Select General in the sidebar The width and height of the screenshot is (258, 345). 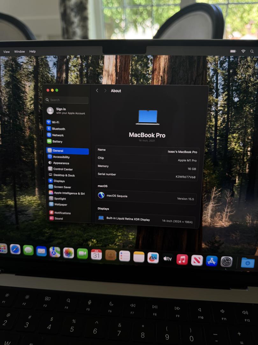pos(67,151)
